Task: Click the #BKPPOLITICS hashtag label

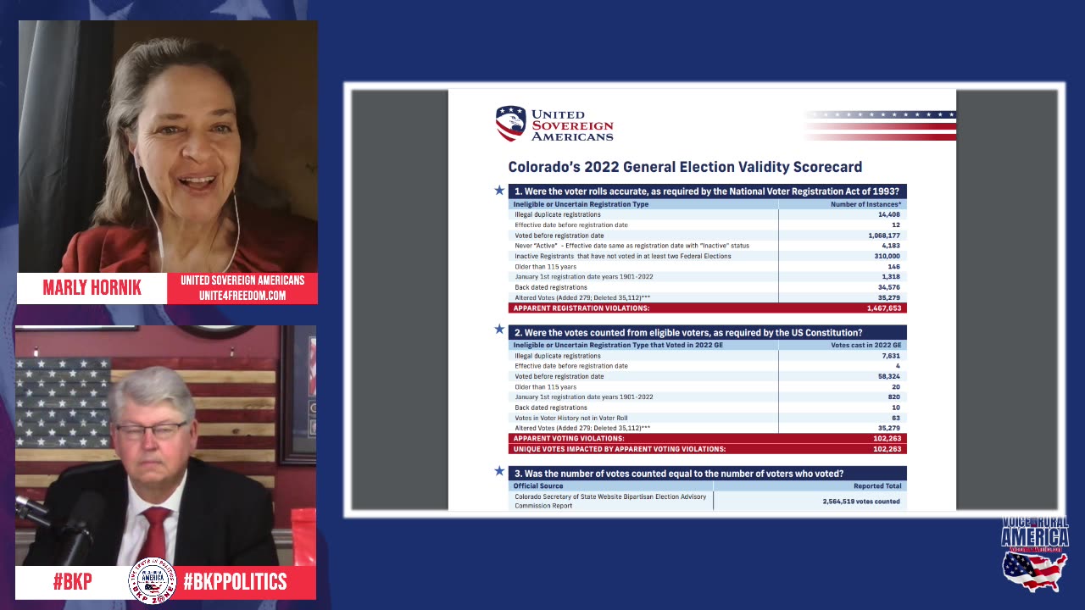Action: tap(235, 582)
